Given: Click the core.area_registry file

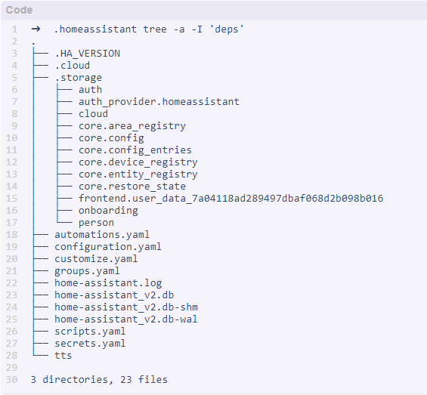Looking at the screenshot, I should 132,126.
